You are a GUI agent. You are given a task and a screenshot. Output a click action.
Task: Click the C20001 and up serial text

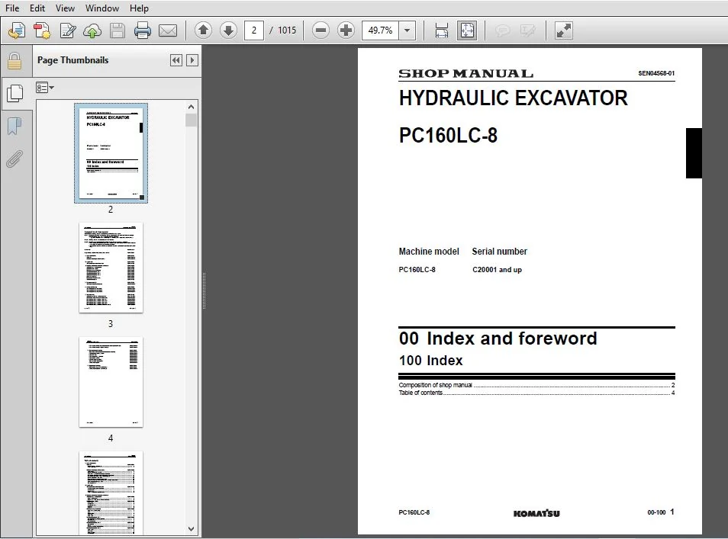pyautogui.click(x=497, y=270)
